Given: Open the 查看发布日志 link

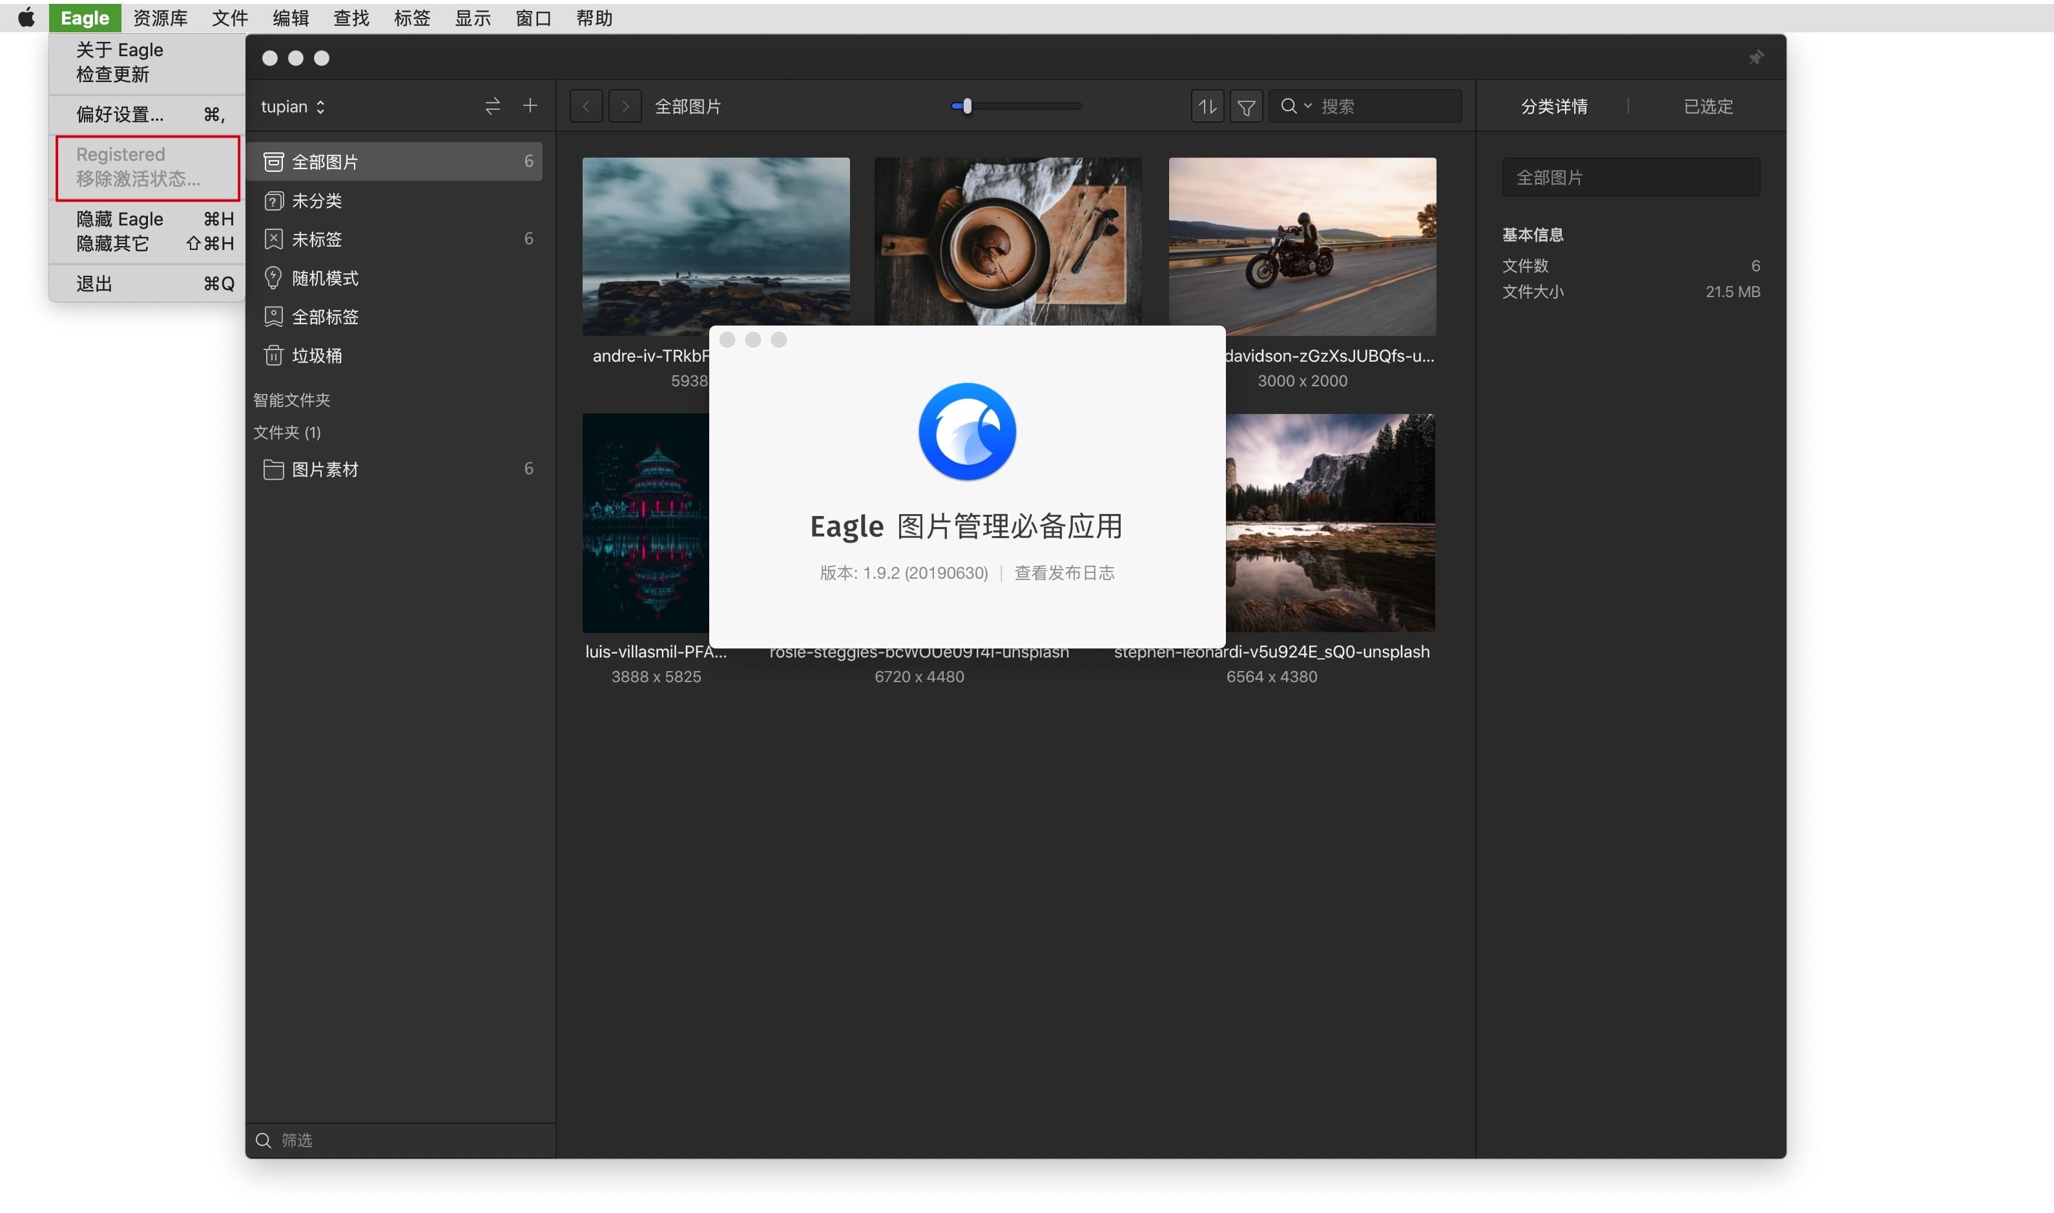Looking at the screenshot, I should [x=1064, y=573].
